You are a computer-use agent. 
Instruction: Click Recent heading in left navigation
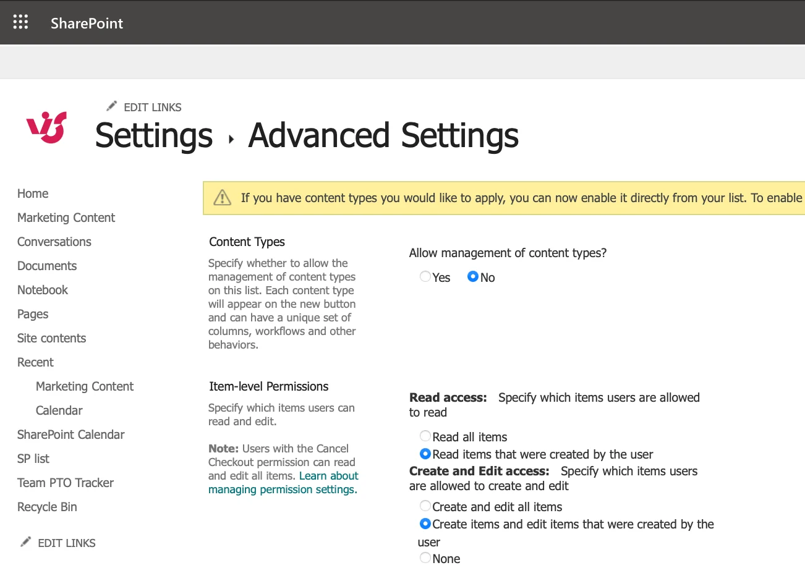pos(35,362)
